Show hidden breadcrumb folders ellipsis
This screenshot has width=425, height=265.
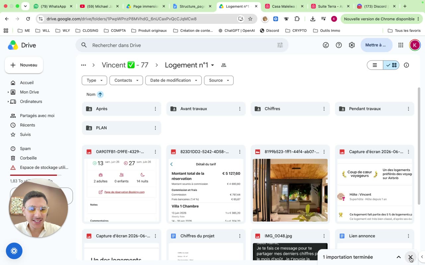click(83, 65)
